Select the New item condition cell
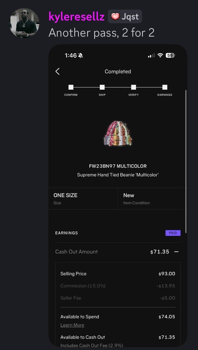 [x=153, y=199]
